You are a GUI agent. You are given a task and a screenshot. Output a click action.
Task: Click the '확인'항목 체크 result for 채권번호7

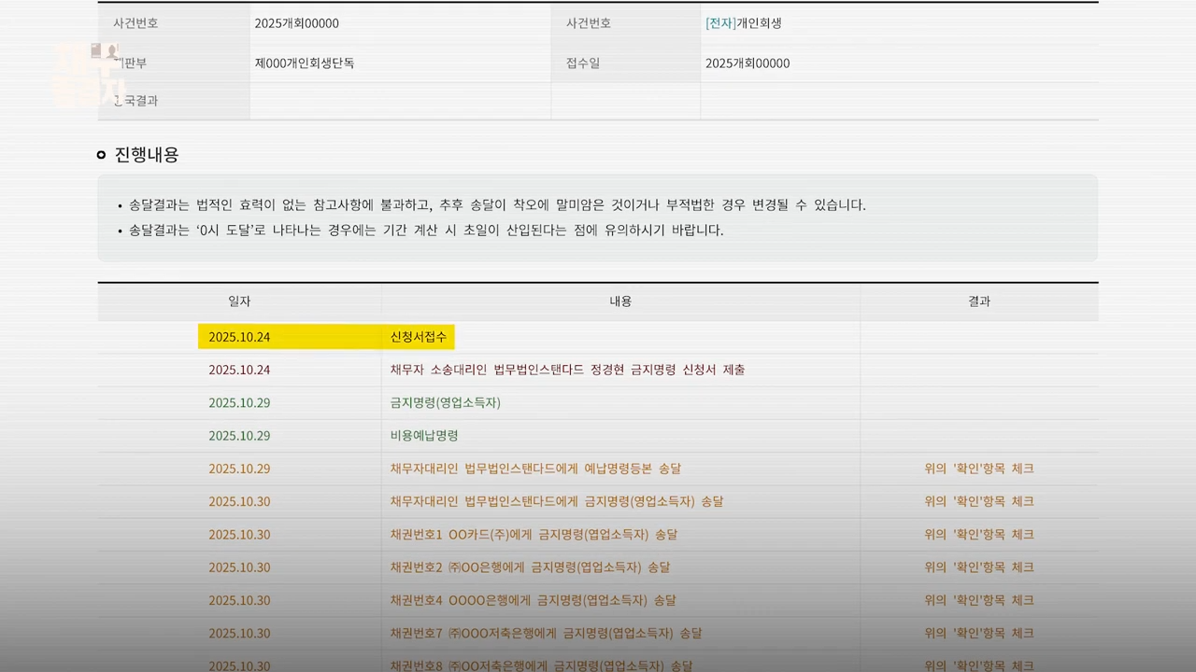pyautogui.click(x=979, y=633)
